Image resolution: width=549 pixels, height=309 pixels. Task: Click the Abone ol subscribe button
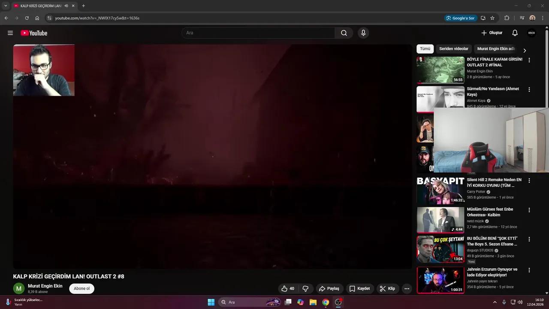point(81,288)
